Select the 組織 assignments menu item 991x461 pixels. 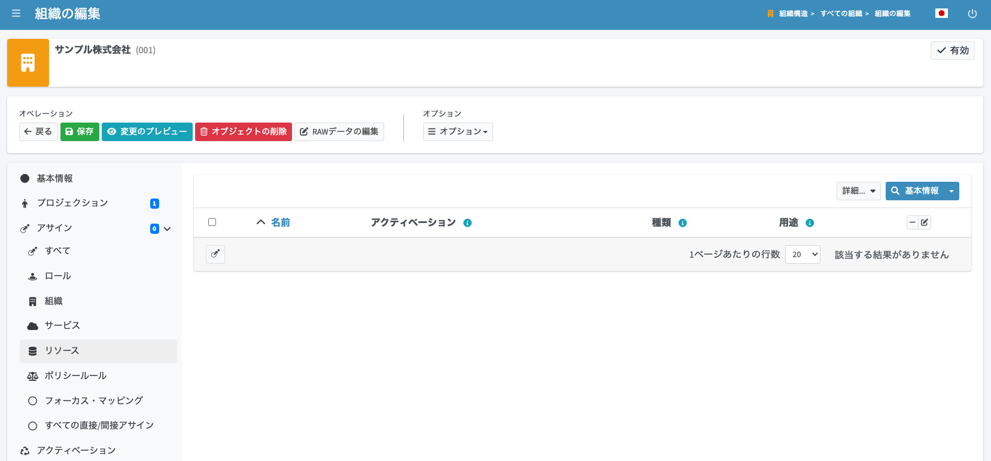98,301
